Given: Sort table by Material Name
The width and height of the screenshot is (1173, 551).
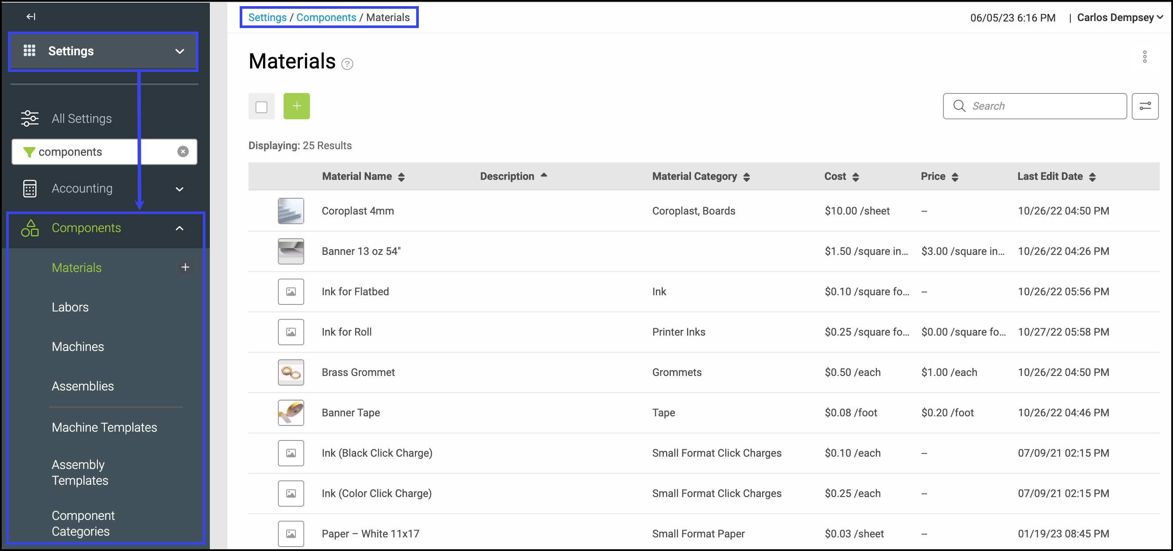Looking at the screenshot, I should (363, 176).
